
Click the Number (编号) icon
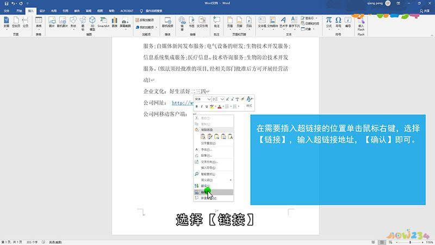pyautogui.click(x=348, y=22)
